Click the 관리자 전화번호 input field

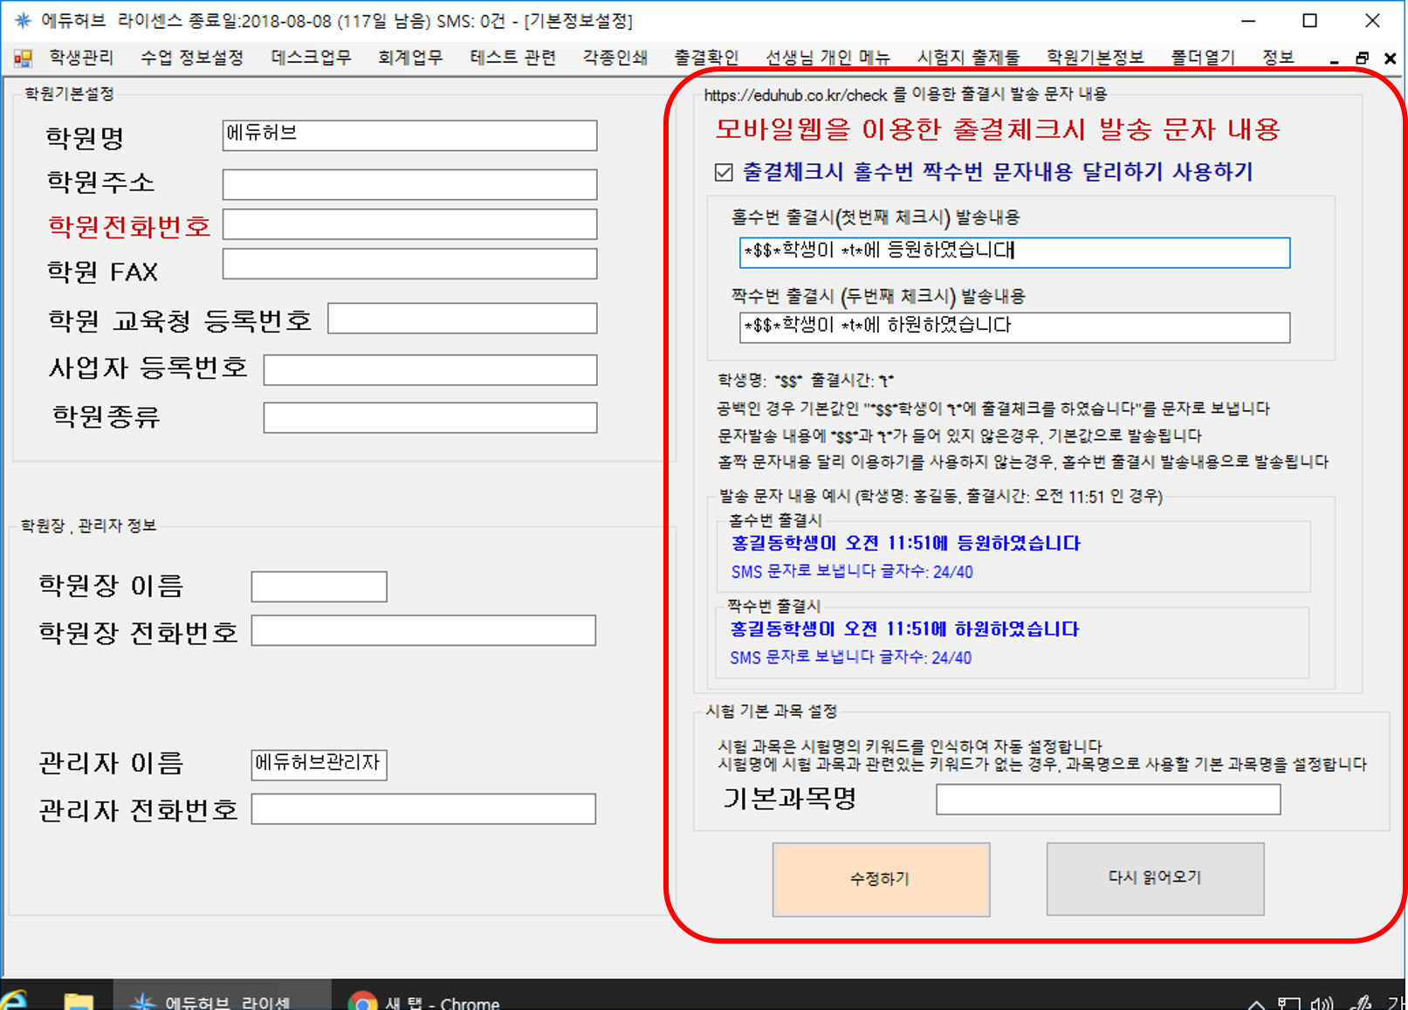pyautogui.click(x=423, y=808)
